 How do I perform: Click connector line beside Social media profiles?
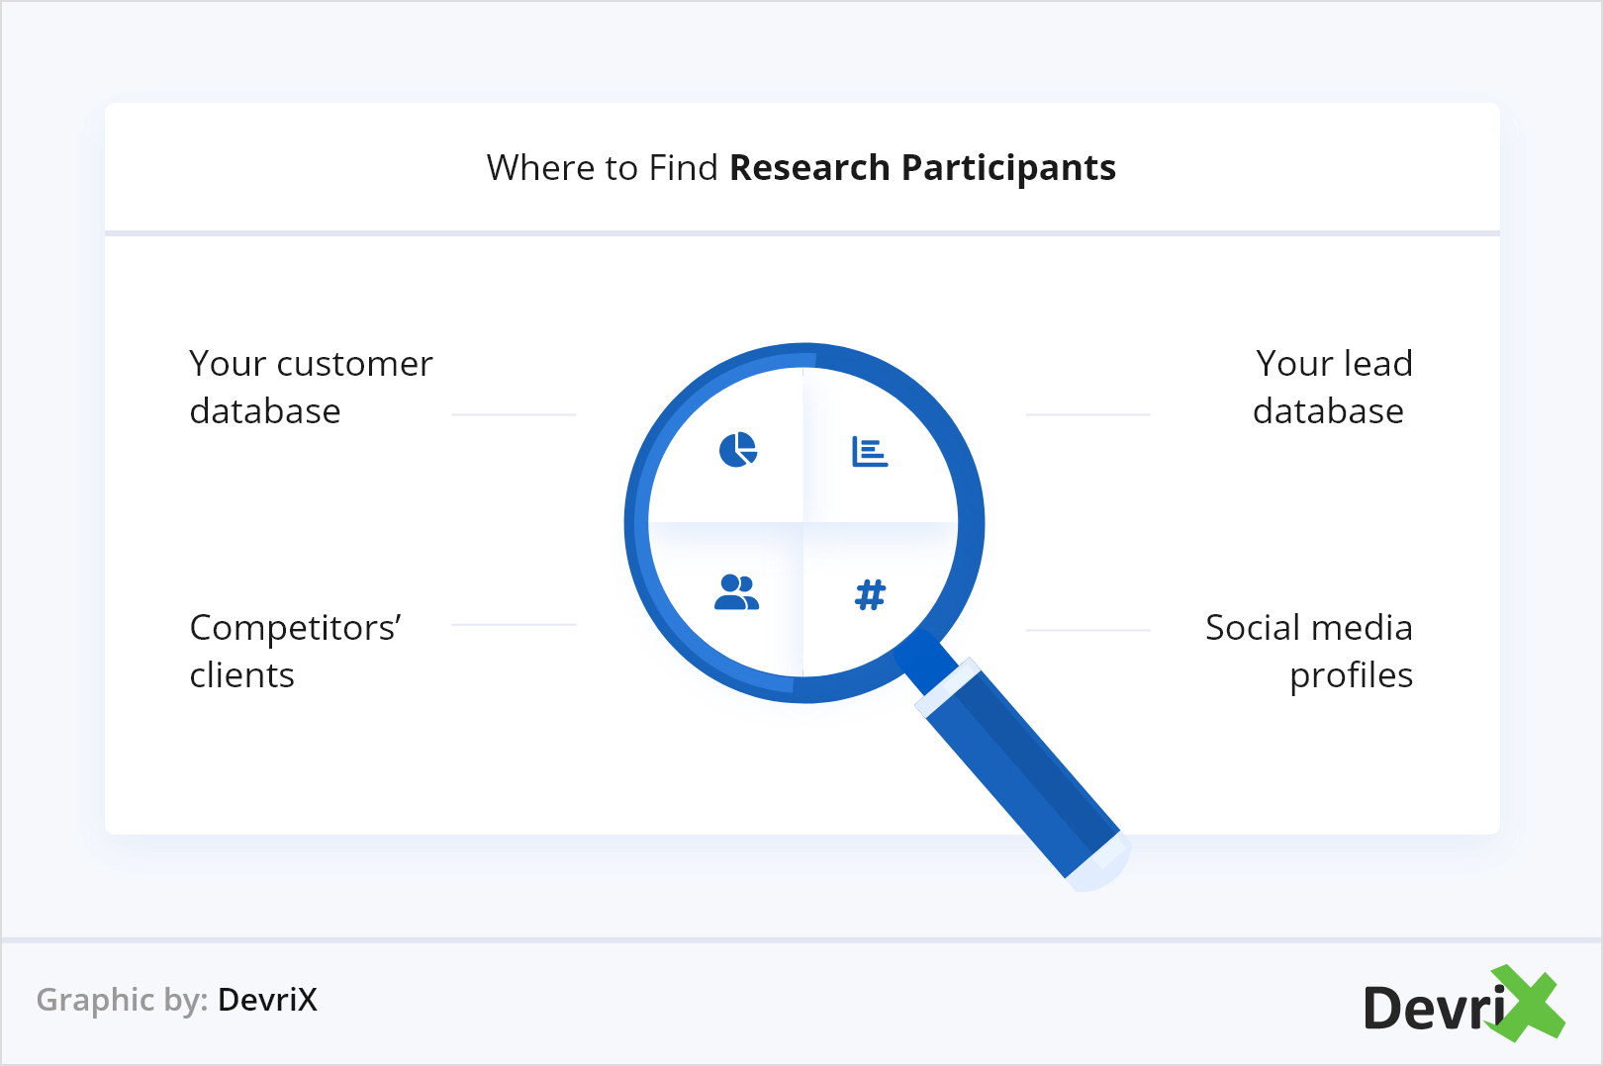click(1087, 630)
